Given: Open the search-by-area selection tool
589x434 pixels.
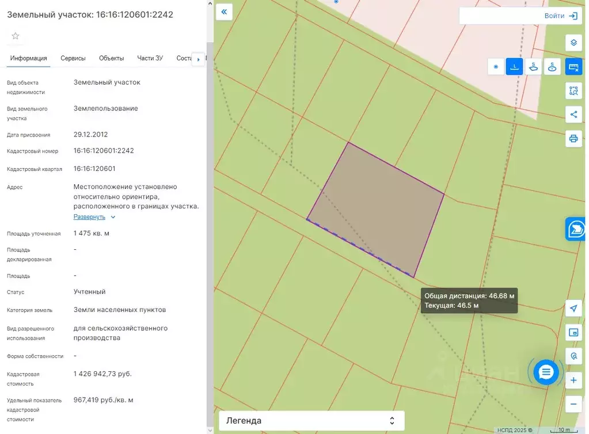Looking at the screenshot, I should pyautogui.click(x=573, y=91).
